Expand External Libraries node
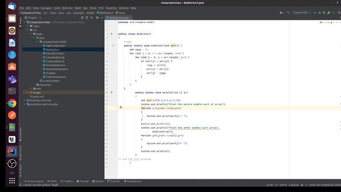The height and width of the screenshot is (192, 341). pyautogui.click(x=25, y=100)
